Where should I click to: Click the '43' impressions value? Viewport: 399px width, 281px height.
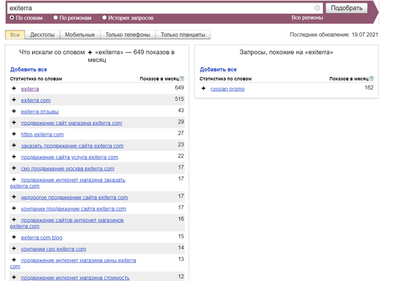tap(181, 111)
